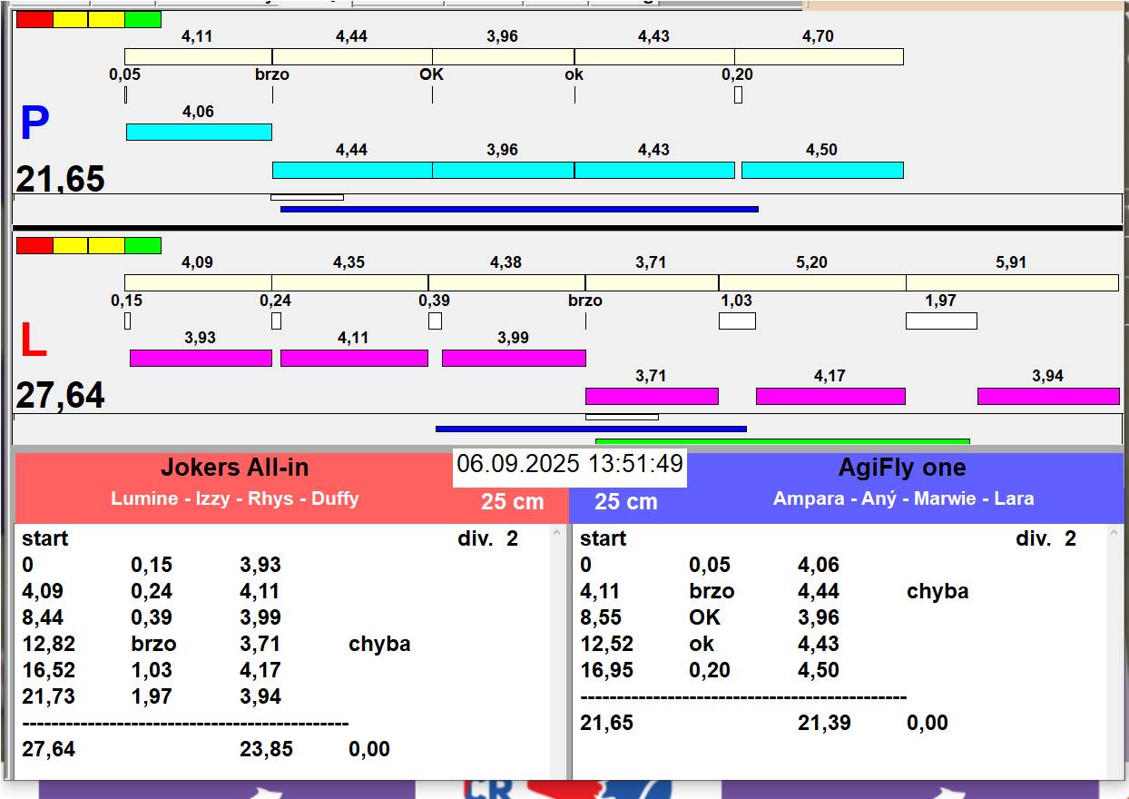Select the cyan 4,50 run bar
The height and width of the screenshot is (799, 1129).
822,170
